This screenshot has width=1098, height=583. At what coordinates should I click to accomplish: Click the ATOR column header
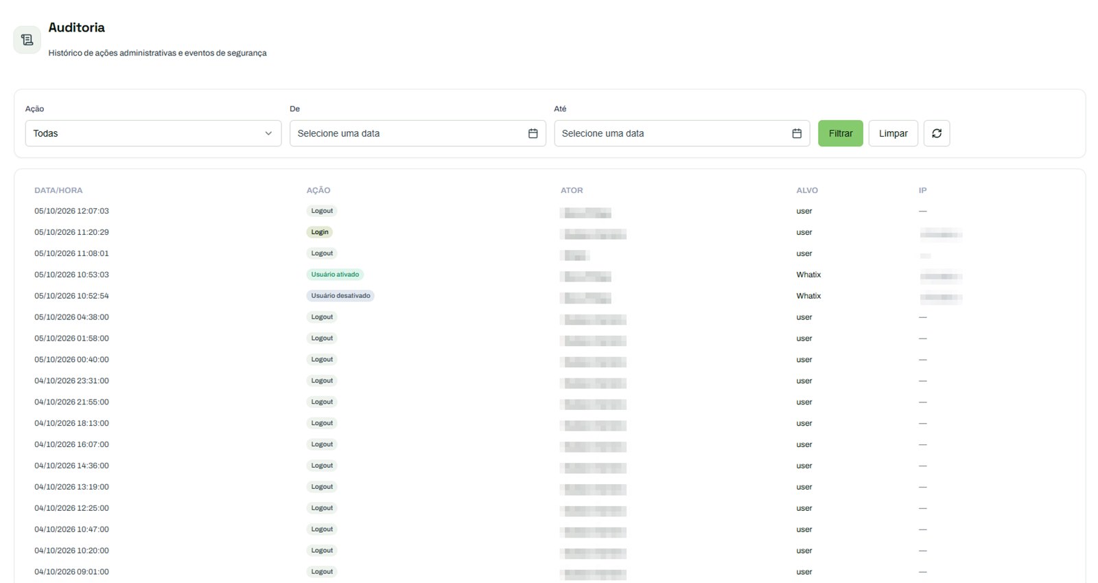pyautogui.click(x=572, y=190)
